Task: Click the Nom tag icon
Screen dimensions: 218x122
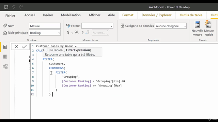Action: (x=5, y=26)
